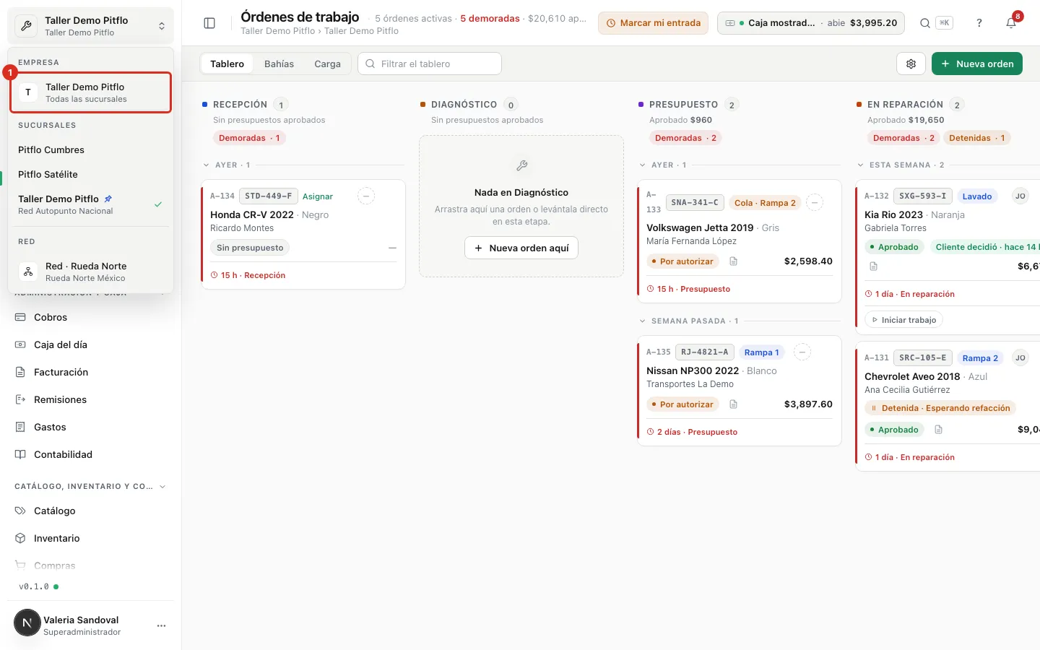
Task: Click the Cola · Rampa 2 badge
Action: (x=765, y=203)
